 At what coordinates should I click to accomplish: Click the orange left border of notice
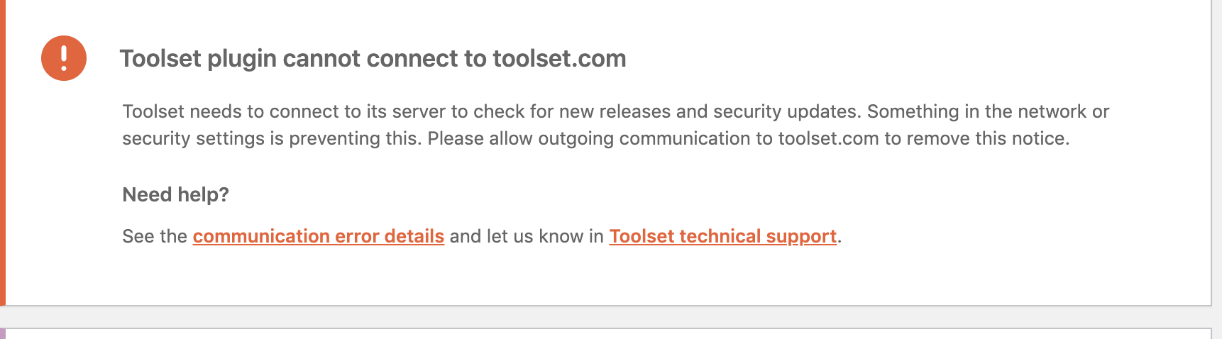pyautogui.click(x=3, y=152)
